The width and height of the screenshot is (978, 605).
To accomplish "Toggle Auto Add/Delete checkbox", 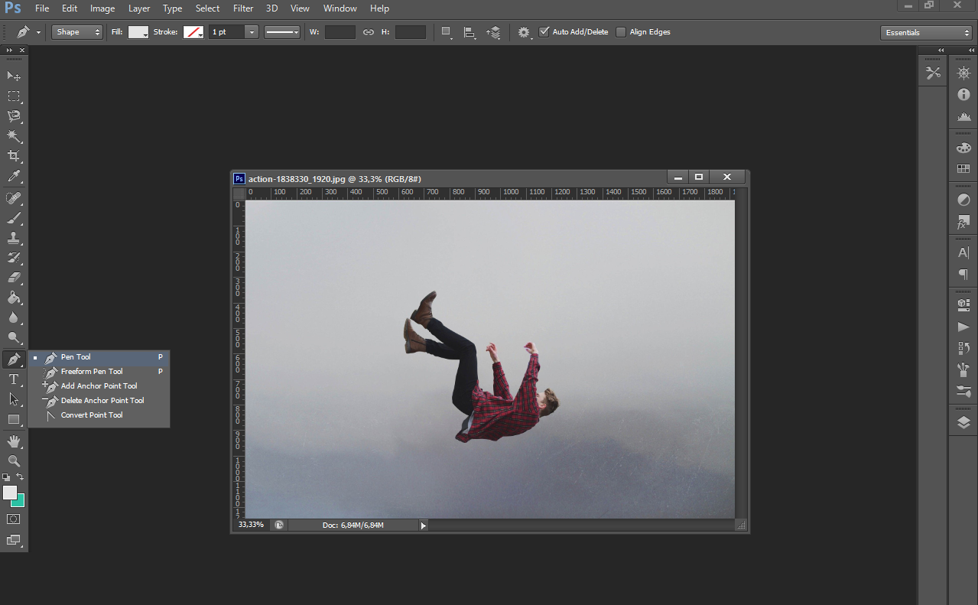I will click(544, 32).
